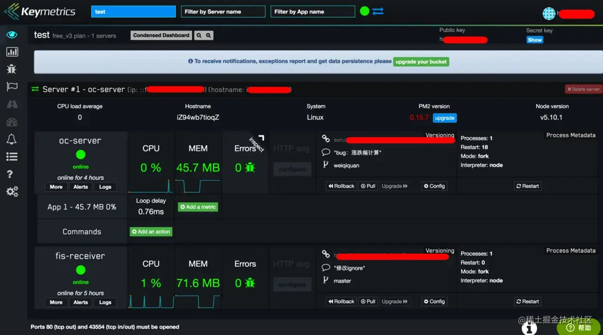The image size is (603, 335).
Task: Click the fis-receiver branch icon beside master
Action: (x=326, y=280)
